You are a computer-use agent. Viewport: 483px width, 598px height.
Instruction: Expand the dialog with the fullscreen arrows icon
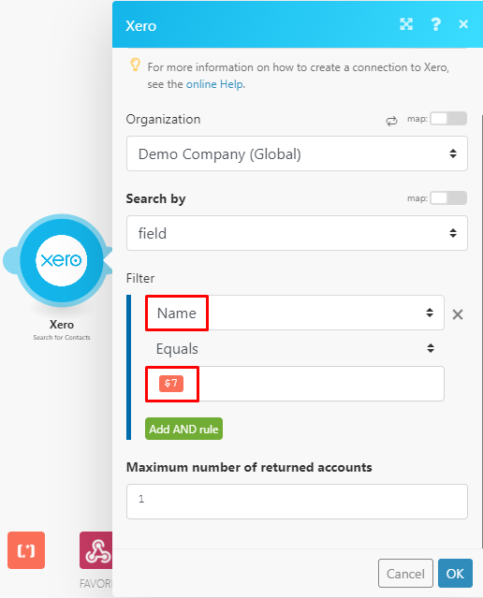(x=406, y=24)
